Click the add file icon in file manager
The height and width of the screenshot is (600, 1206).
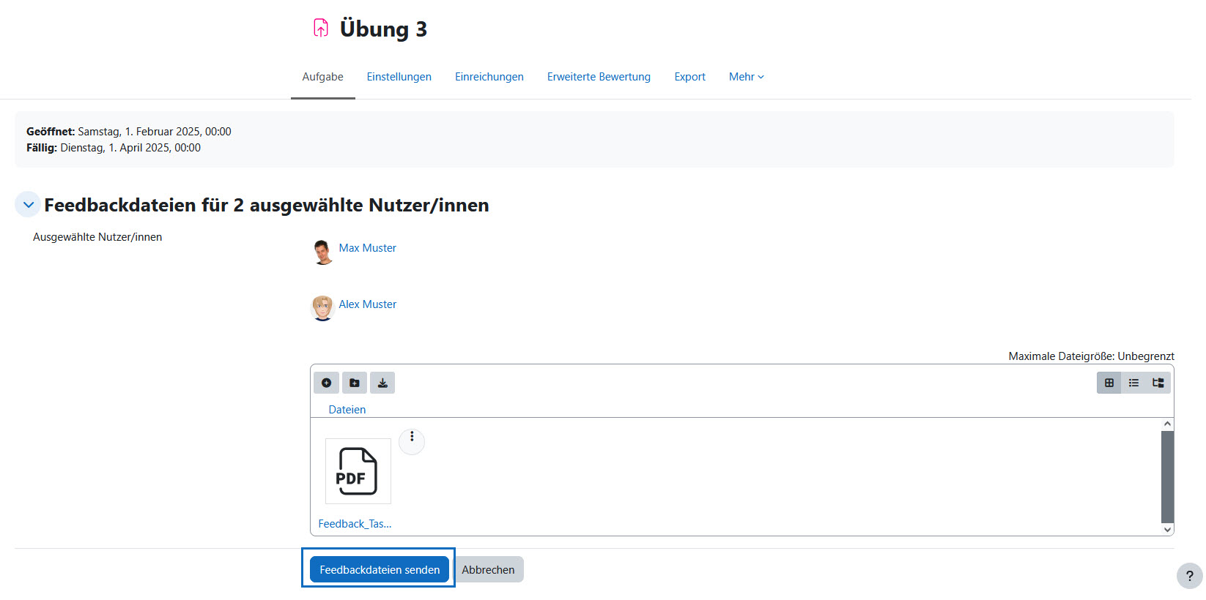point(326,383)
